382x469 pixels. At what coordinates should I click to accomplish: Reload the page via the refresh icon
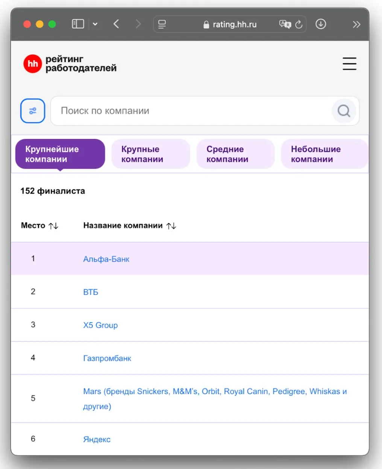tap(299, 24)
